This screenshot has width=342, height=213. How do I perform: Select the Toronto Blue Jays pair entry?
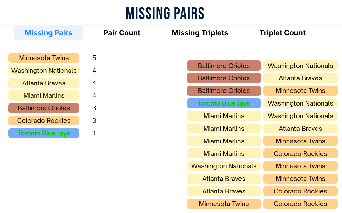pos(44,133)
